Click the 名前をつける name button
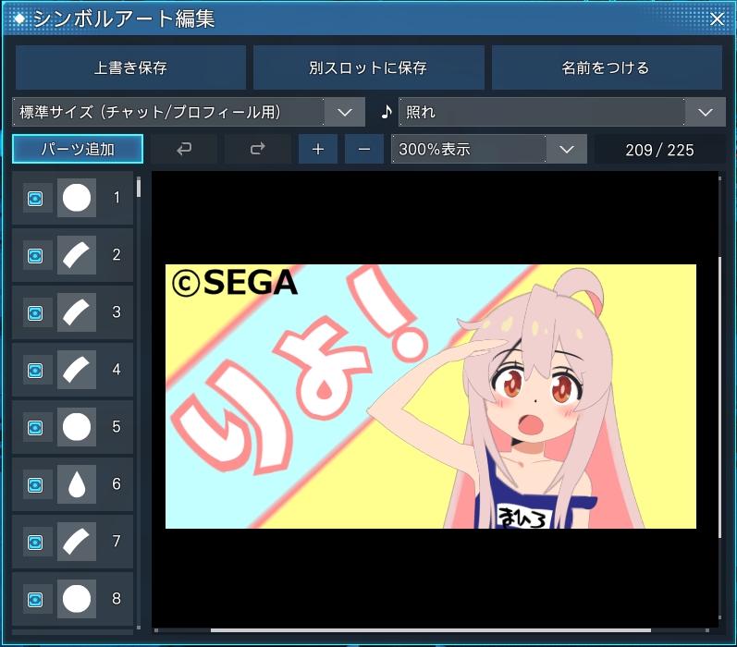 [x=607, y=67]
